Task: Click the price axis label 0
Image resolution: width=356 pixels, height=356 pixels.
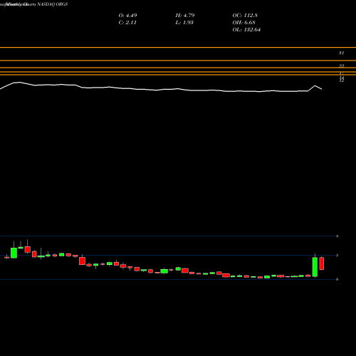Action: (x=337, y=279)
